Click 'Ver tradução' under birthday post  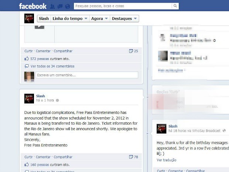coord(167,160)
